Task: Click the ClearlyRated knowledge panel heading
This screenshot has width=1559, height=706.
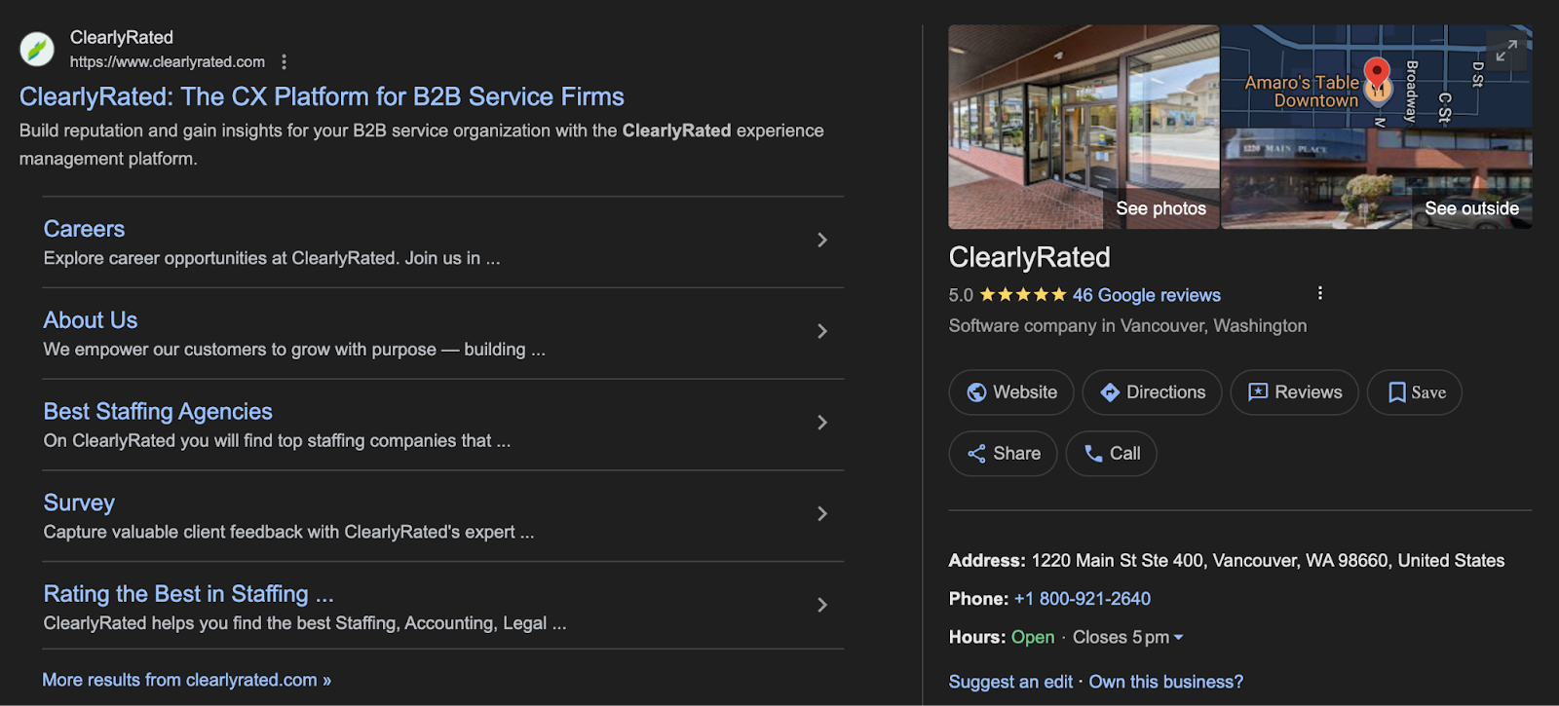Action: pos(1029,257)
